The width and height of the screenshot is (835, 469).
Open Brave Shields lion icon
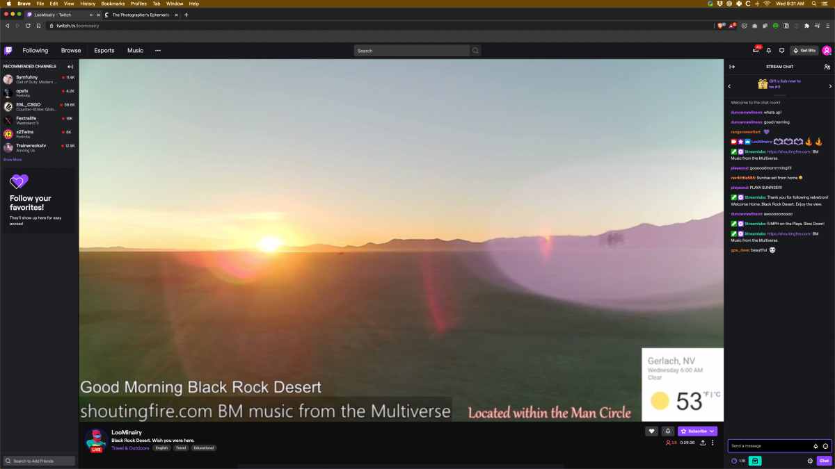click(x=722, y=26)
